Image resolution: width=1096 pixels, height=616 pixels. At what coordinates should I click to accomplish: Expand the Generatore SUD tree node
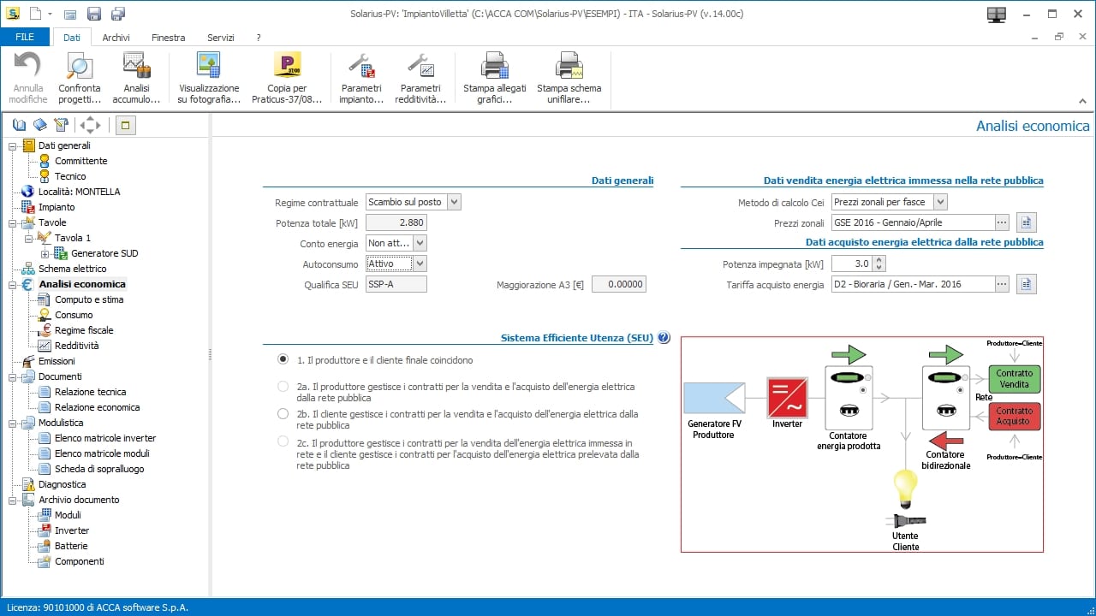tap(45, 253)
